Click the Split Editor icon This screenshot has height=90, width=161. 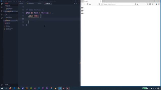[76, 3]
